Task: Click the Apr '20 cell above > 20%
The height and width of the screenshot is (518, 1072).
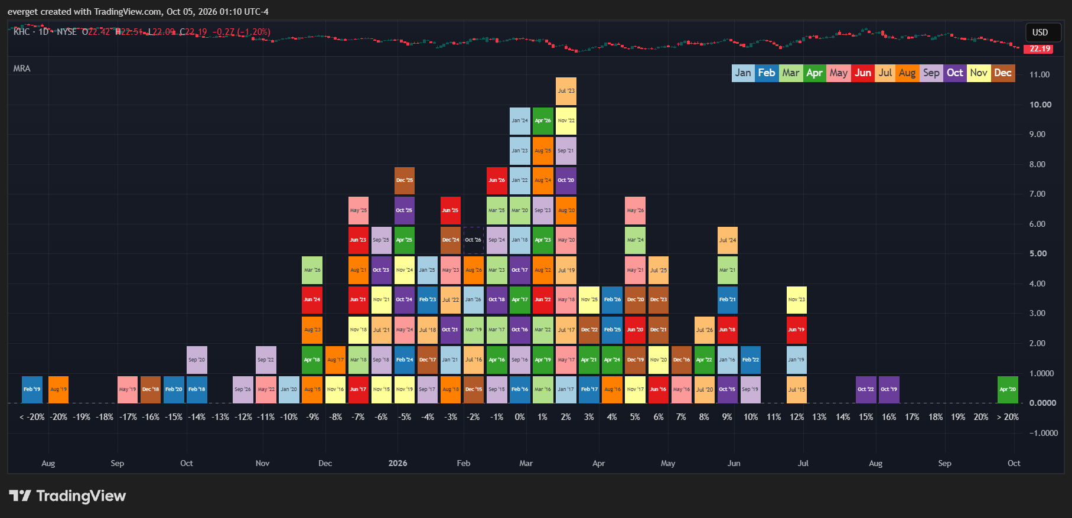Action: (x=1008, y=389)
